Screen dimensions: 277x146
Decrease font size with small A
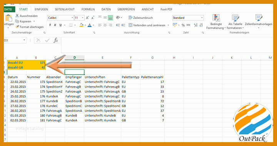coord(93,18)
